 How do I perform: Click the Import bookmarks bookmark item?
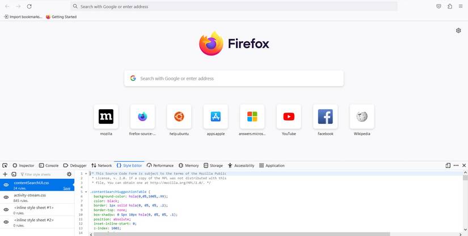click(x=23, y=16)
